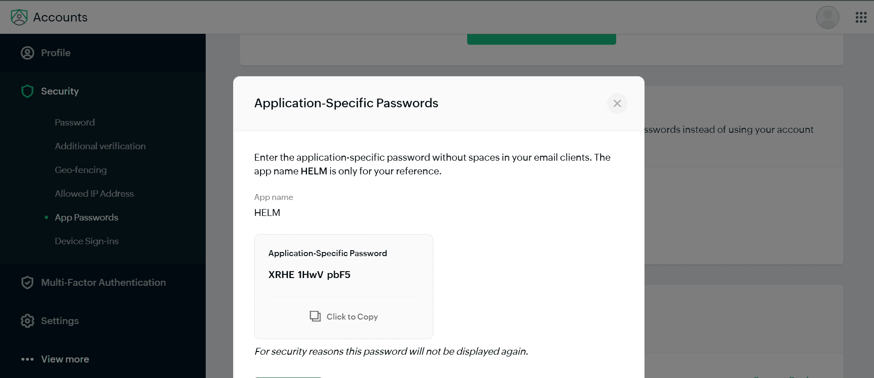874x378 pixels.
Task: Click the Accounts title text
Action: 60,17
